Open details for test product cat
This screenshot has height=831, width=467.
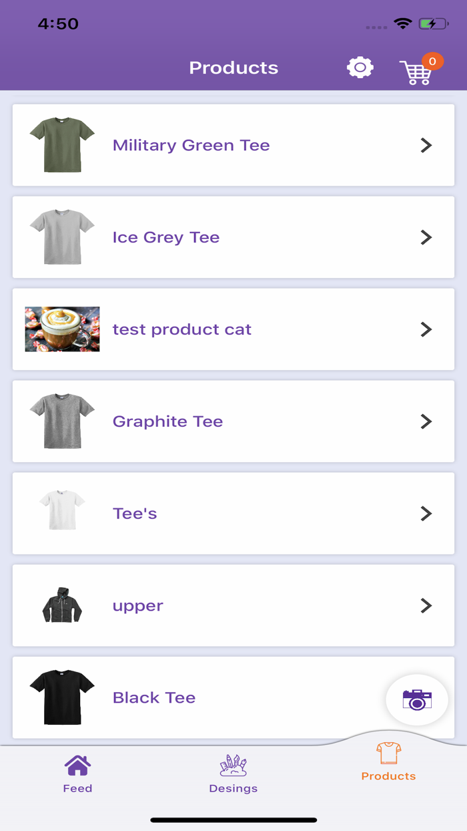point(426,329)
